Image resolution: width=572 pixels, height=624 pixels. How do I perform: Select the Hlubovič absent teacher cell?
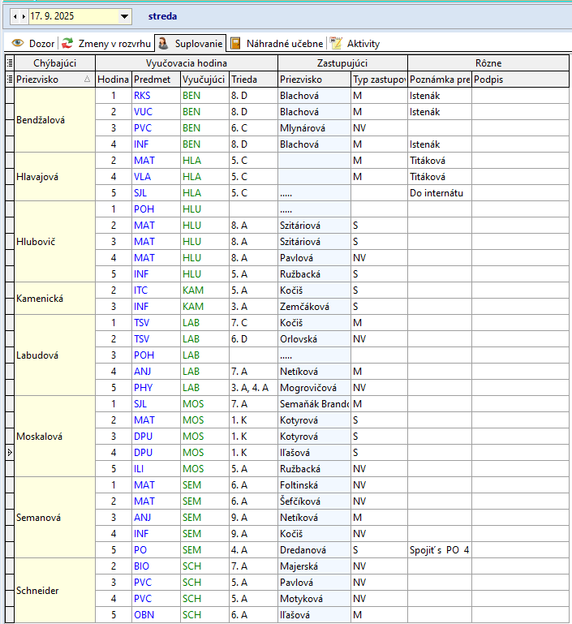54,242
